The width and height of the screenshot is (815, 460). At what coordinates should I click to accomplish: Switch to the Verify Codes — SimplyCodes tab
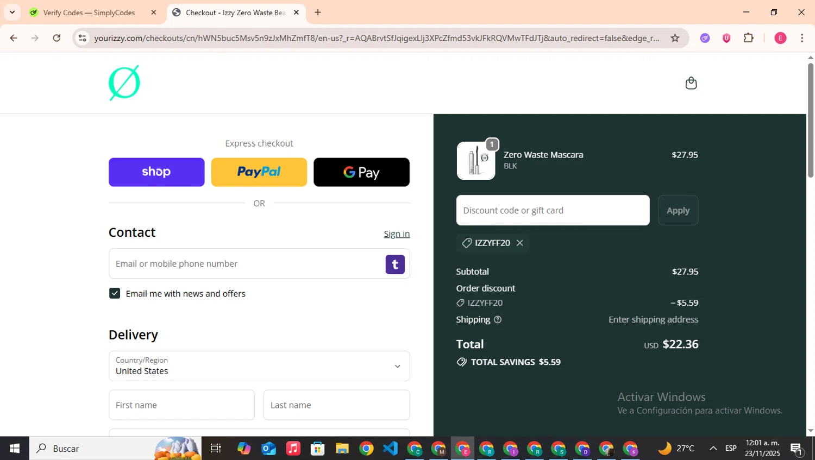tap(90, 12)
